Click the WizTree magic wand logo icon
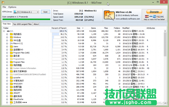The width and height of the screenshot is (169, 107). 109,15
